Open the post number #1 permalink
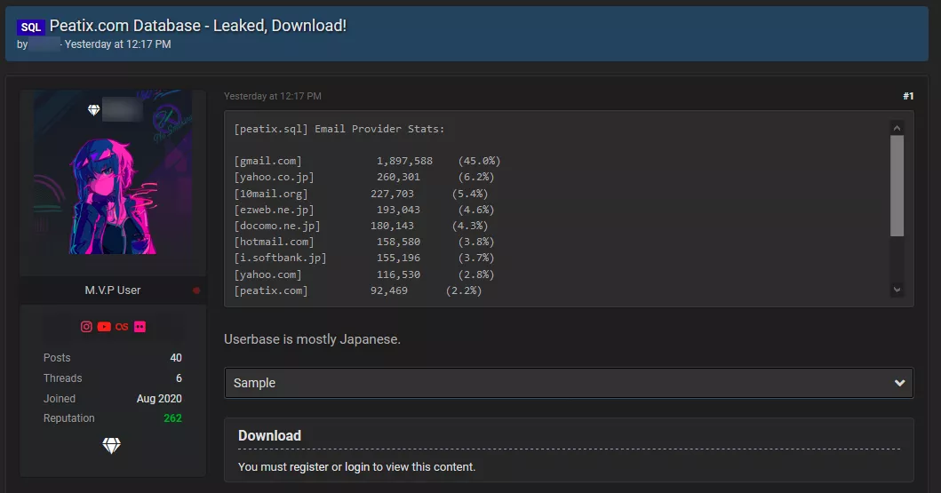 (907, 96)
